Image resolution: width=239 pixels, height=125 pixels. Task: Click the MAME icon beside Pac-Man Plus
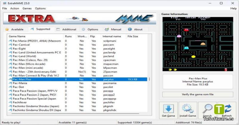point(10,79)
